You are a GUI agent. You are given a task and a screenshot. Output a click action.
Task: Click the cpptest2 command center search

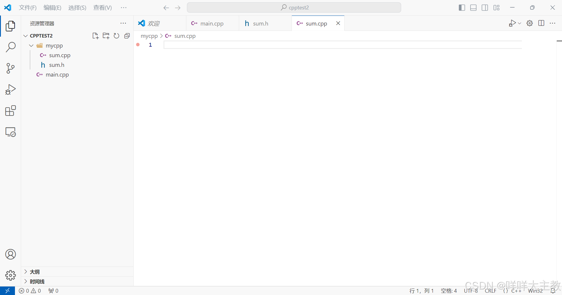pos(294,8)
